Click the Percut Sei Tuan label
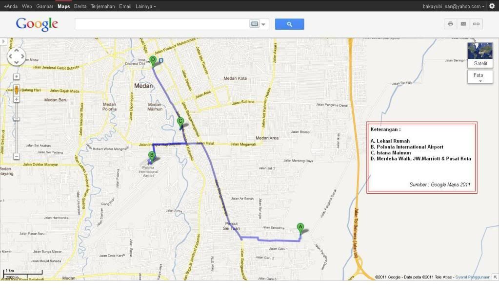 pos(231,226)
